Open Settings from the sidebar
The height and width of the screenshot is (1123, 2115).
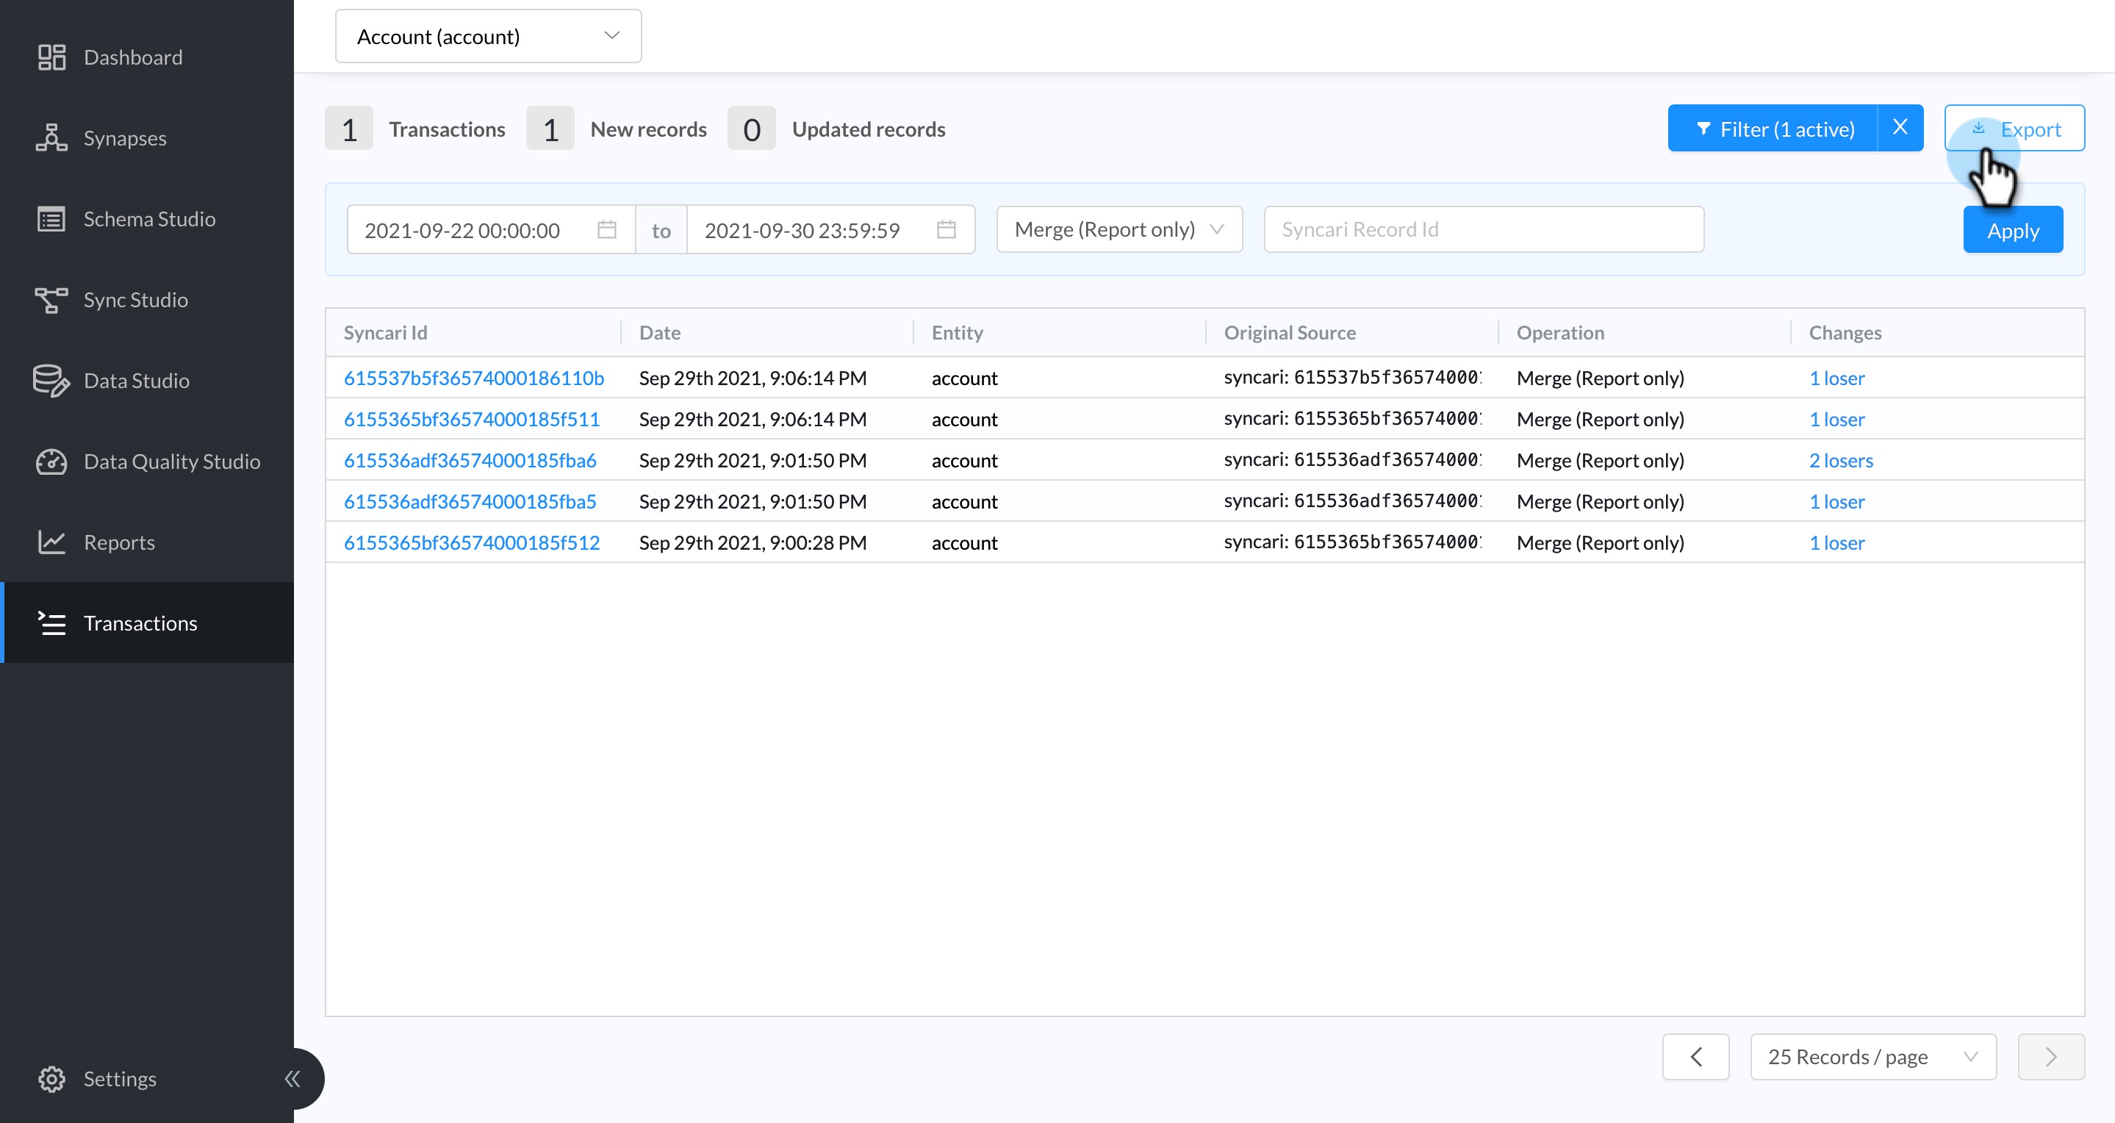click(x=120, y=1079)
